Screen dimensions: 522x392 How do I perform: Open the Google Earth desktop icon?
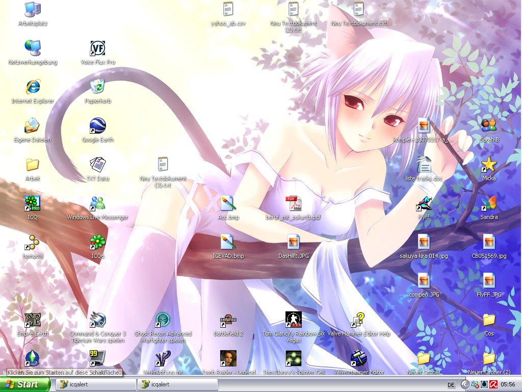(x=97, y=126)
